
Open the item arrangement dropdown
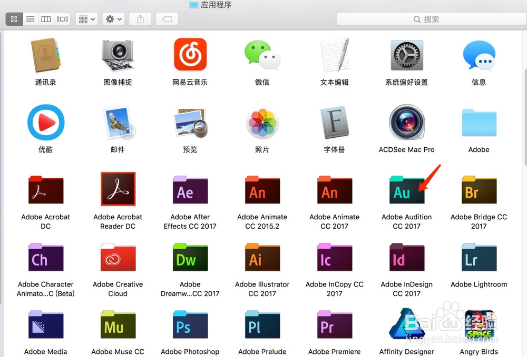point(87,19)
